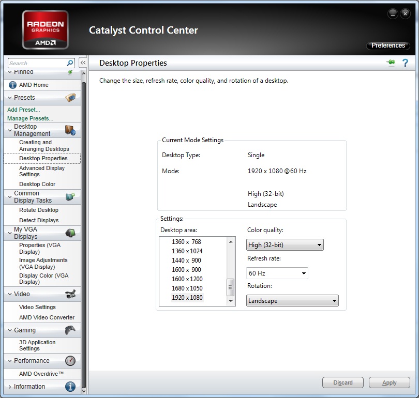Click the Information section icon
Viewport: 419px width, 398px height.
point(70,387)
